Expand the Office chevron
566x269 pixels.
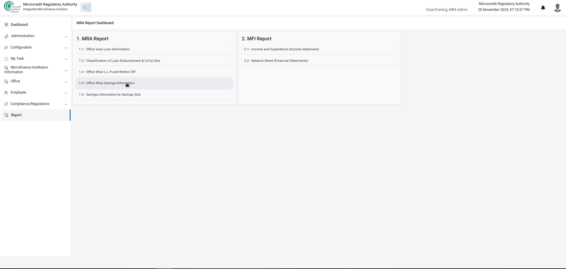pyautogui.click(x=66, y=82)
